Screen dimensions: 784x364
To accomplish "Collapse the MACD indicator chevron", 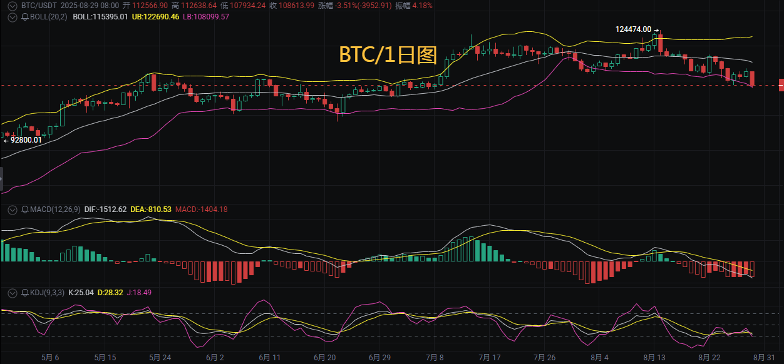I will [13, 210].
